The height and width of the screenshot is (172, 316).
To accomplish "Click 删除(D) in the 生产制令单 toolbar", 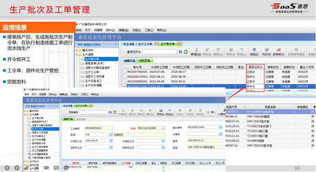I will (x=218, y=52).
